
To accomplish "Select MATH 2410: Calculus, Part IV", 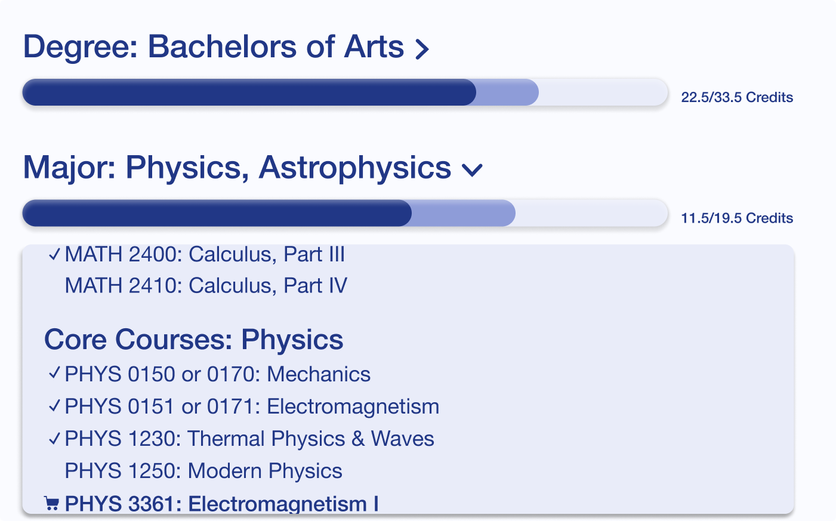I will (x=206, y=286).
